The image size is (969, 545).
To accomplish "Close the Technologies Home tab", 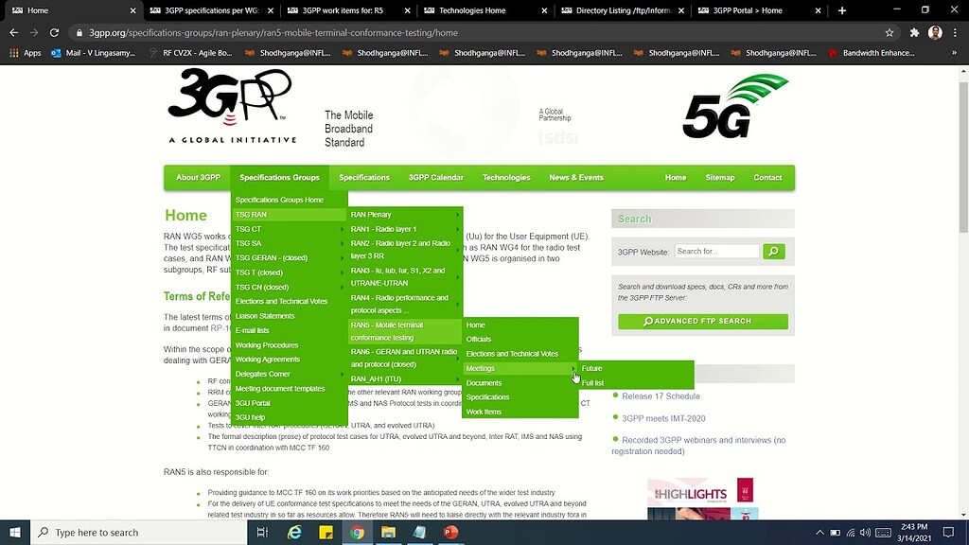I will [x=544, y=10].
